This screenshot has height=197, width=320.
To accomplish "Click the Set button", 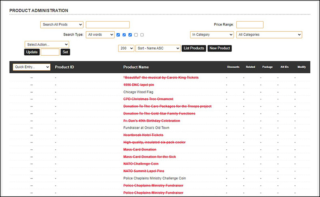I will (65, 52).
